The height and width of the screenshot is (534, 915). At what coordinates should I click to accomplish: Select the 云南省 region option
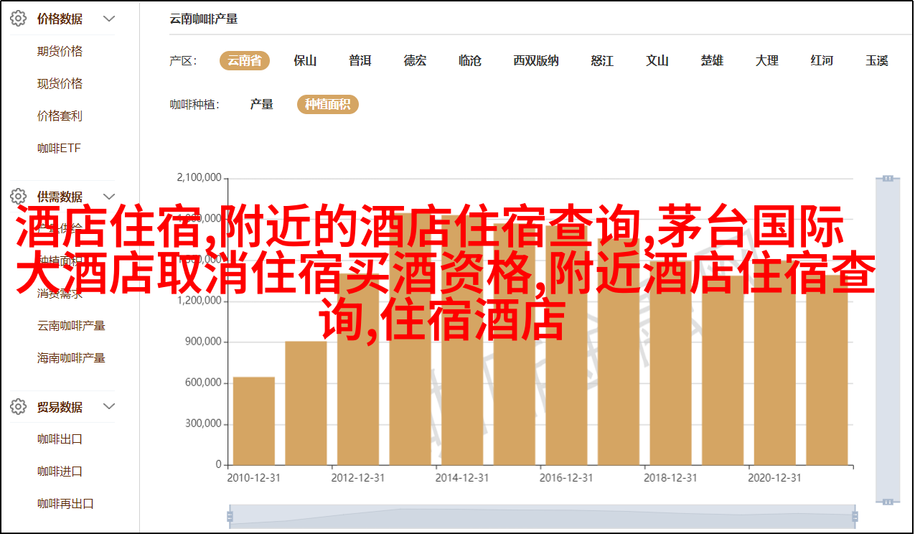245,61
